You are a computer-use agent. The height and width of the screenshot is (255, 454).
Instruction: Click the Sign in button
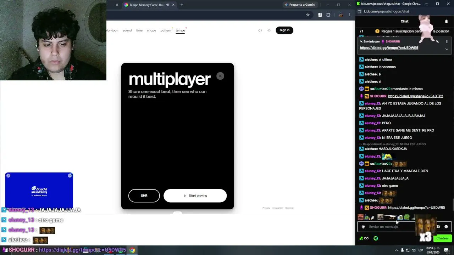click(x=284, y=30)
